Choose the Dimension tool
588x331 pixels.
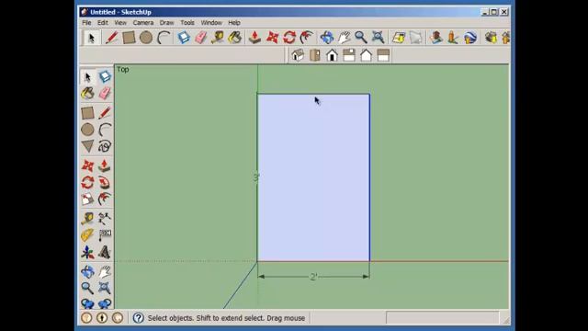105,219
